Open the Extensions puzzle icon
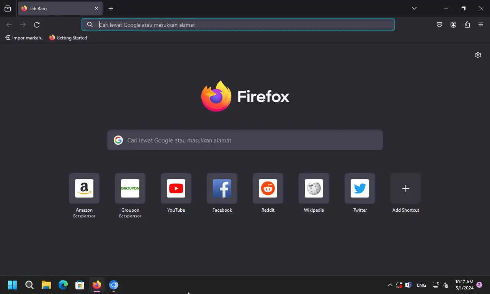 467,25
